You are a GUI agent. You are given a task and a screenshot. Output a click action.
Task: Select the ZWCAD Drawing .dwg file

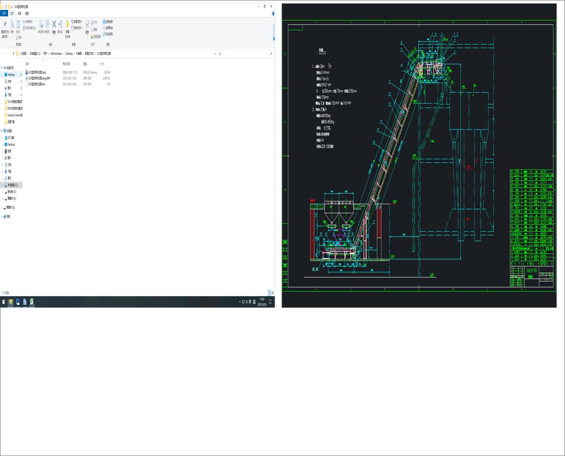[37, 73]
